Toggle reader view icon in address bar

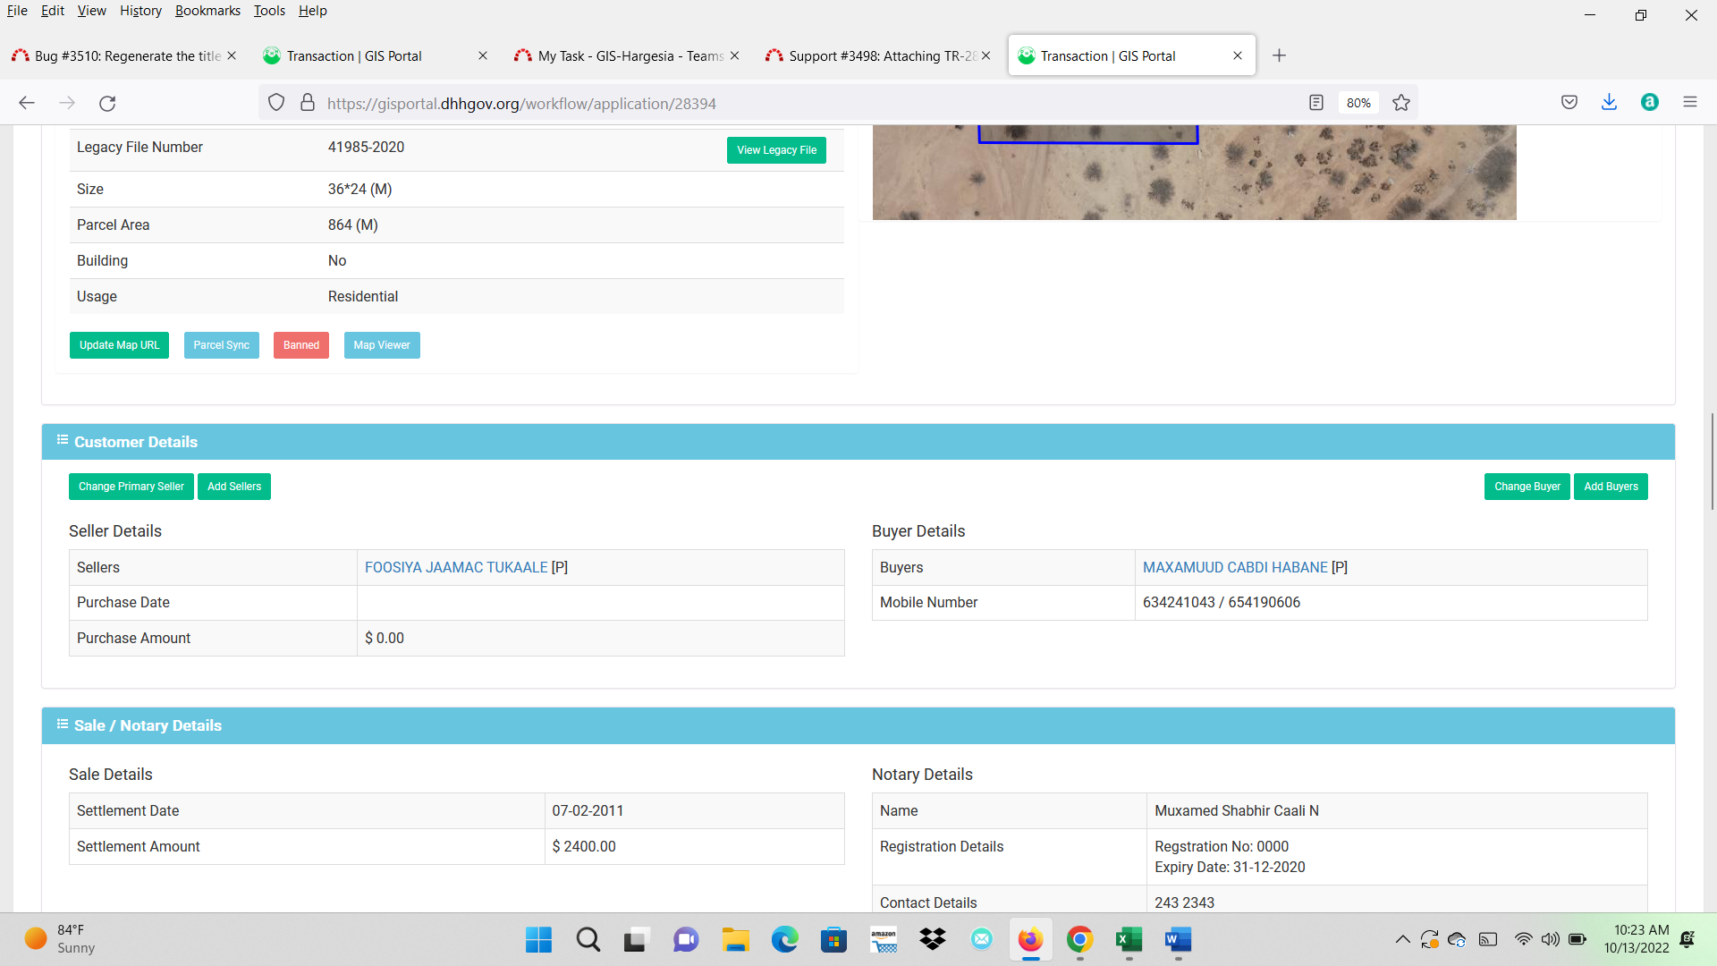point(1316,103)
